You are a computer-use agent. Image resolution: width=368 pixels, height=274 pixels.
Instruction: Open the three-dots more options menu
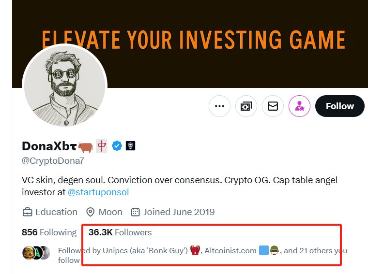click(219, 106)
